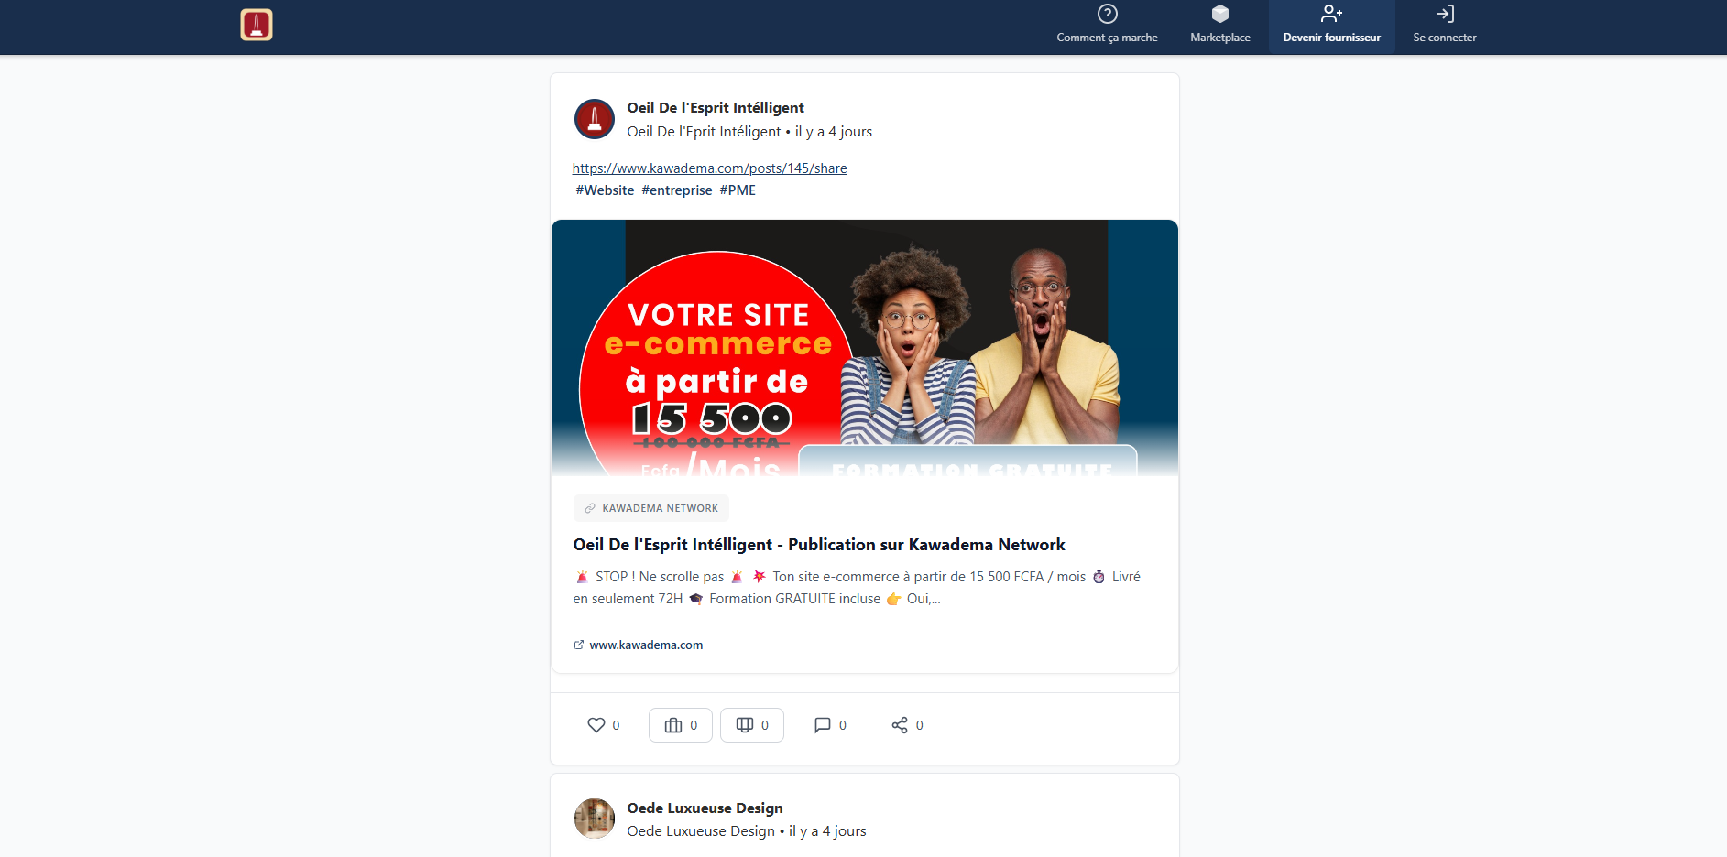Viewport: 1727px width, 857px height.
Task: Open Marketplace from the top bar
Action: (1219, 26)
